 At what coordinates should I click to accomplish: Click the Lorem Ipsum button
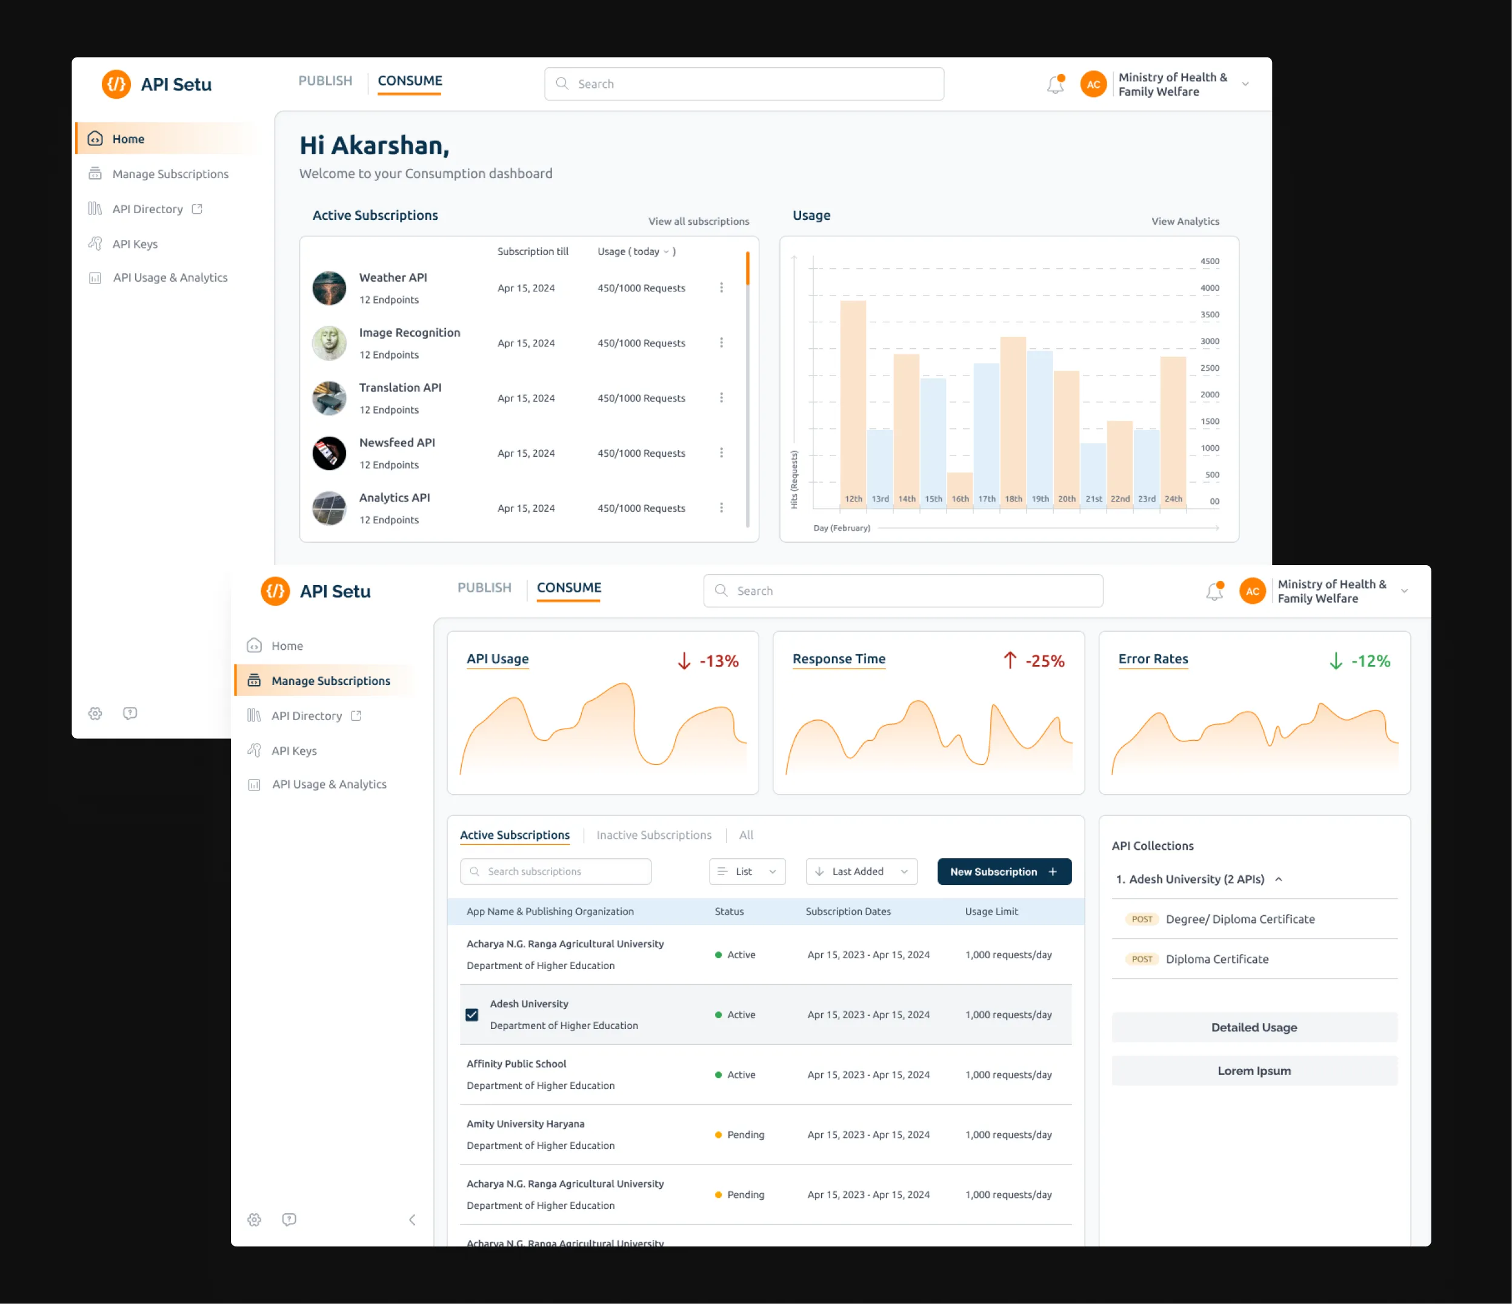coord(1254,1071)
